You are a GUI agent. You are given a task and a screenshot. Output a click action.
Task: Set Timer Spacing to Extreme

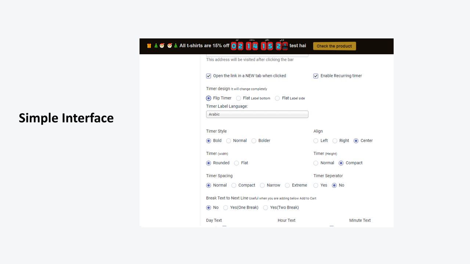coord(288,186)
